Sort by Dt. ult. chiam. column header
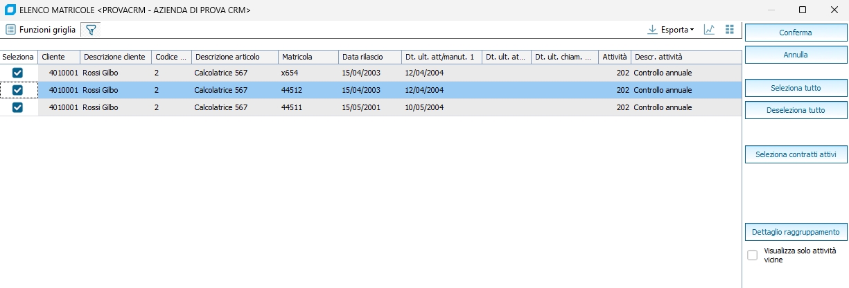849x288 pixels. pyautogui.click(x=564, y=57)
